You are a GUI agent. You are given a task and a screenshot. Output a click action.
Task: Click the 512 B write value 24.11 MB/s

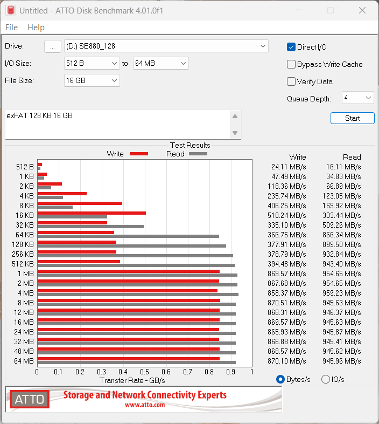click(289, 167)
